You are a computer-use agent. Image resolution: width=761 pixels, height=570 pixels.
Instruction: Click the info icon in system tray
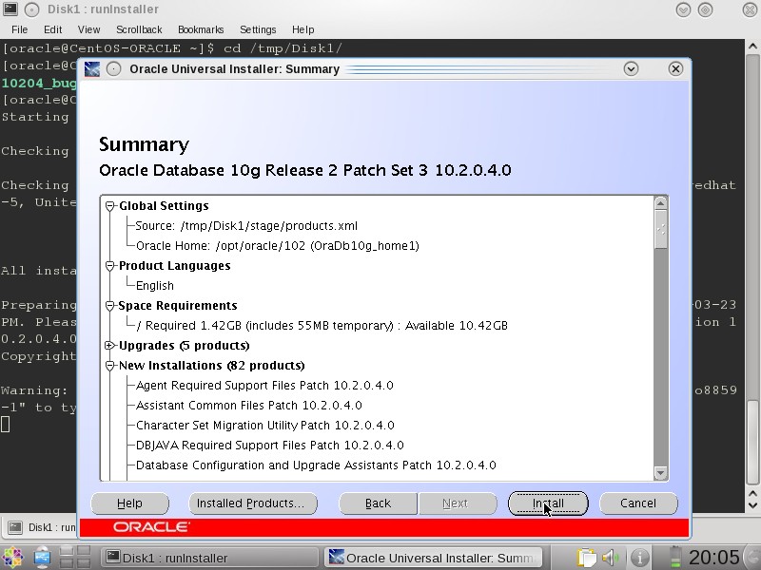[639, 557]
